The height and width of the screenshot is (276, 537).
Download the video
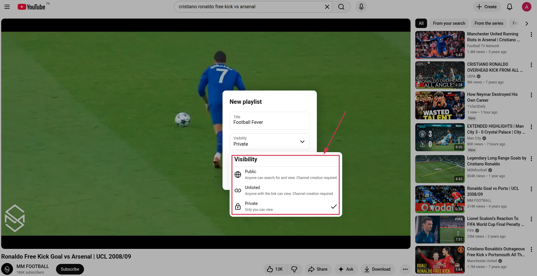click(378, 269)
